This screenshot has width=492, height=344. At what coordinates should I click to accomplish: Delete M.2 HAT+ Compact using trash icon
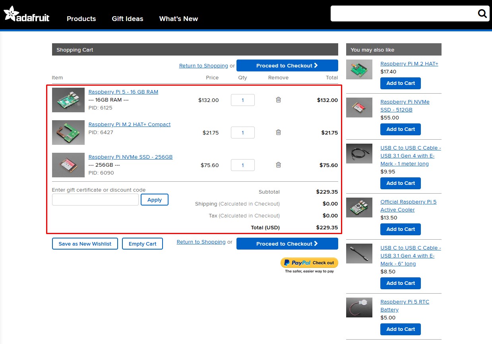[x=278, y=133]
